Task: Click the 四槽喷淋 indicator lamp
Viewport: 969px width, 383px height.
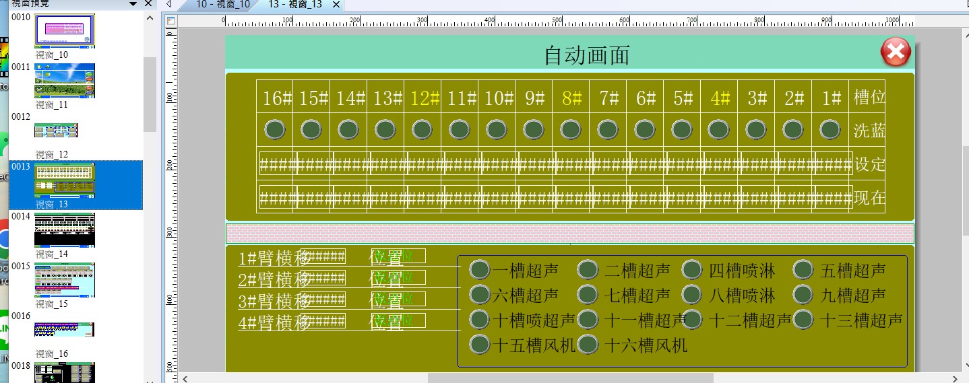Action: [x=692, y=270]
